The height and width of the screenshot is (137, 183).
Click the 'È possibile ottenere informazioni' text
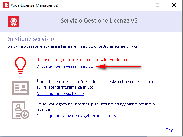(x=95, y=85)
